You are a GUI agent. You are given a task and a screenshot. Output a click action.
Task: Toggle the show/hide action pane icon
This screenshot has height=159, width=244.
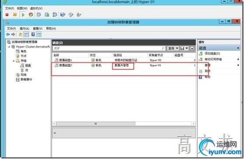point(39,34)
